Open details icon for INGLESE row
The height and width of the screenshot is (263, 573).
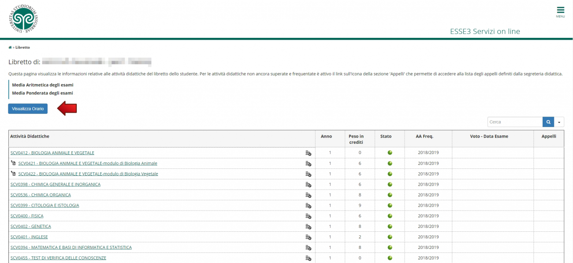pyautogui.click(x=309, y=237)
